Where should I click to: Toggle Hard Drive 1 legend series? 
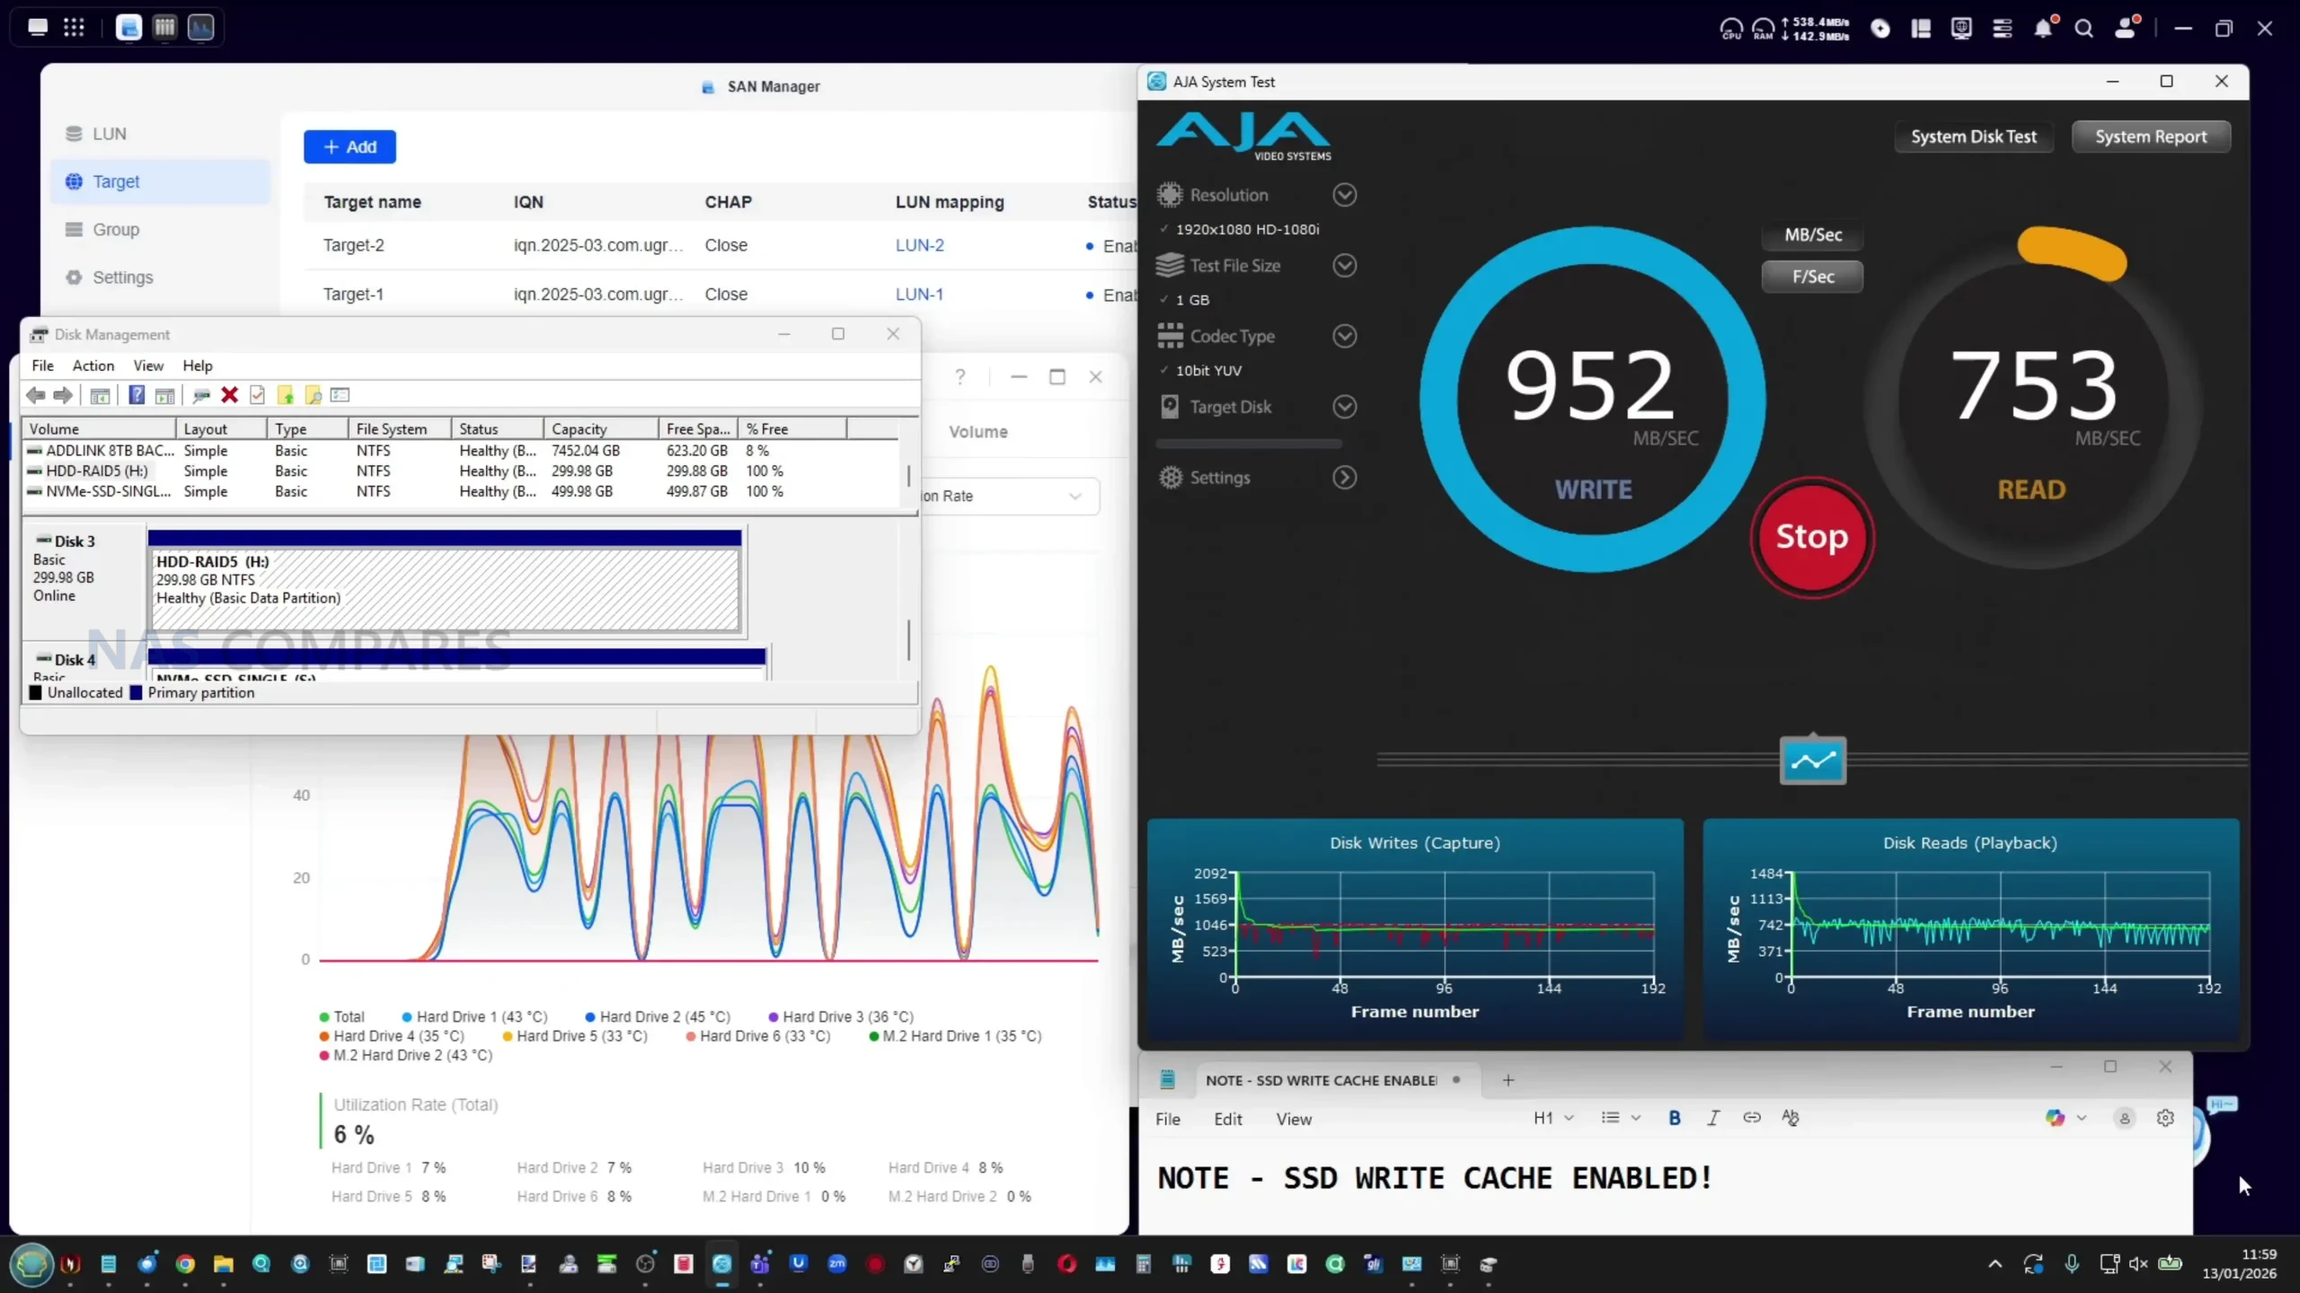[x=473, y=1016]
